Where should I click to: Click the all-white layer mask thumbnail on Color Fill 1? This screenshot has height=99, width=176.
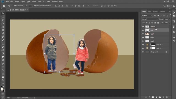click(x=153, y=48)
